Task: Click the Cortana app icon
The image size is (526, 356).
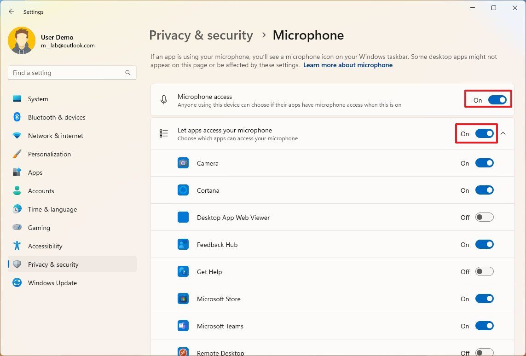Action: [x=183, y=190]
